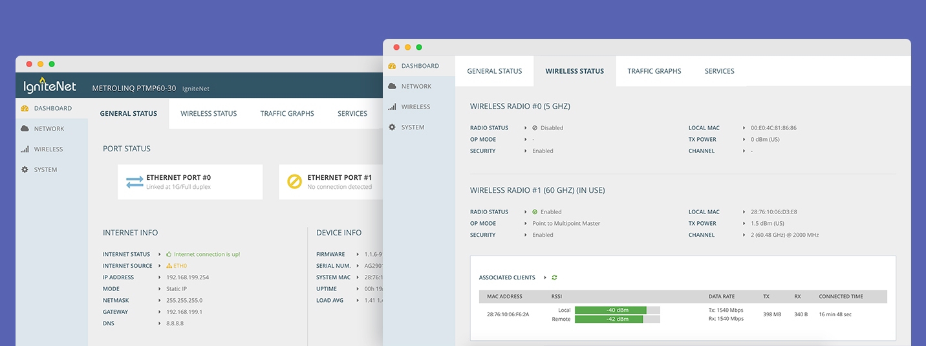
Task: Click the Network cloud icon in front sidebar
Action: (x=392, y=86)
